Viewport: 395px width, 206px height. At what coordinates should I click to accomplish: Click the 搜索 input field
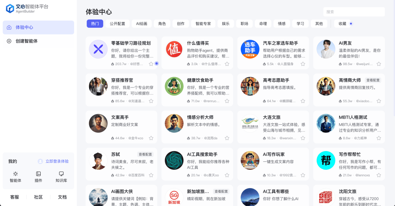(x=354, y=12)
